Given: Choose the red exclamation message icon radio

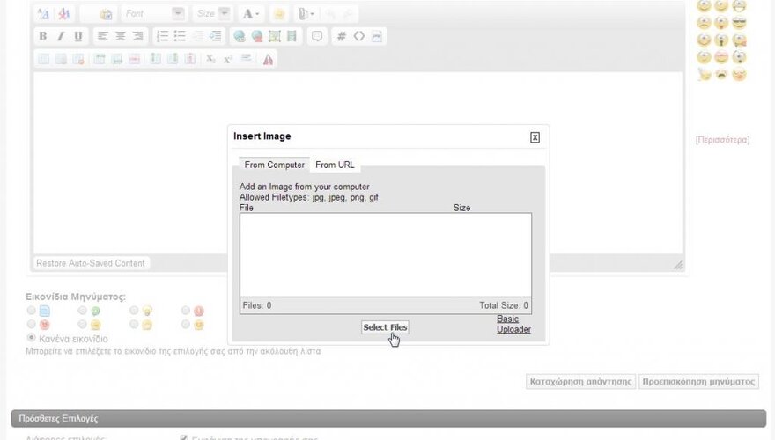Looking at the screenshot, I should pos(186,311).
